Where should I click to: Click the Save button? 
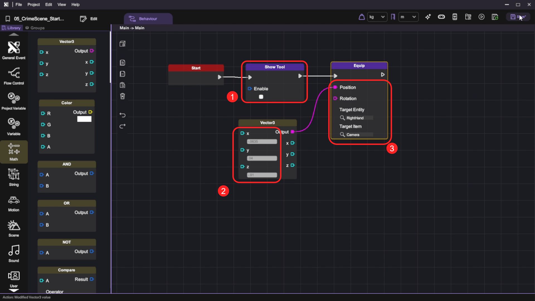click(x=518, y=17)
